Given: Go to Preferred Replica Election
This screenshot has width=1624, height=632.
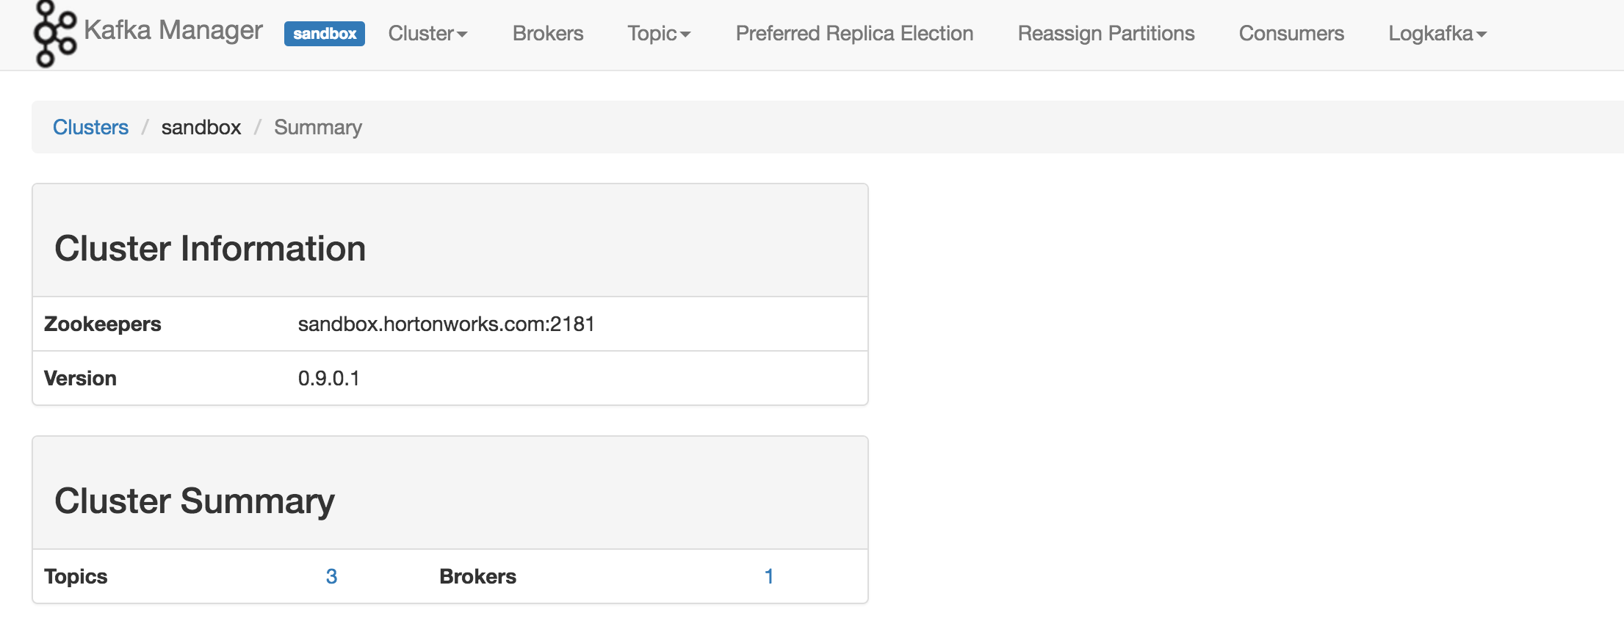Looking at the screenshot, I should [x=854, y=34].
